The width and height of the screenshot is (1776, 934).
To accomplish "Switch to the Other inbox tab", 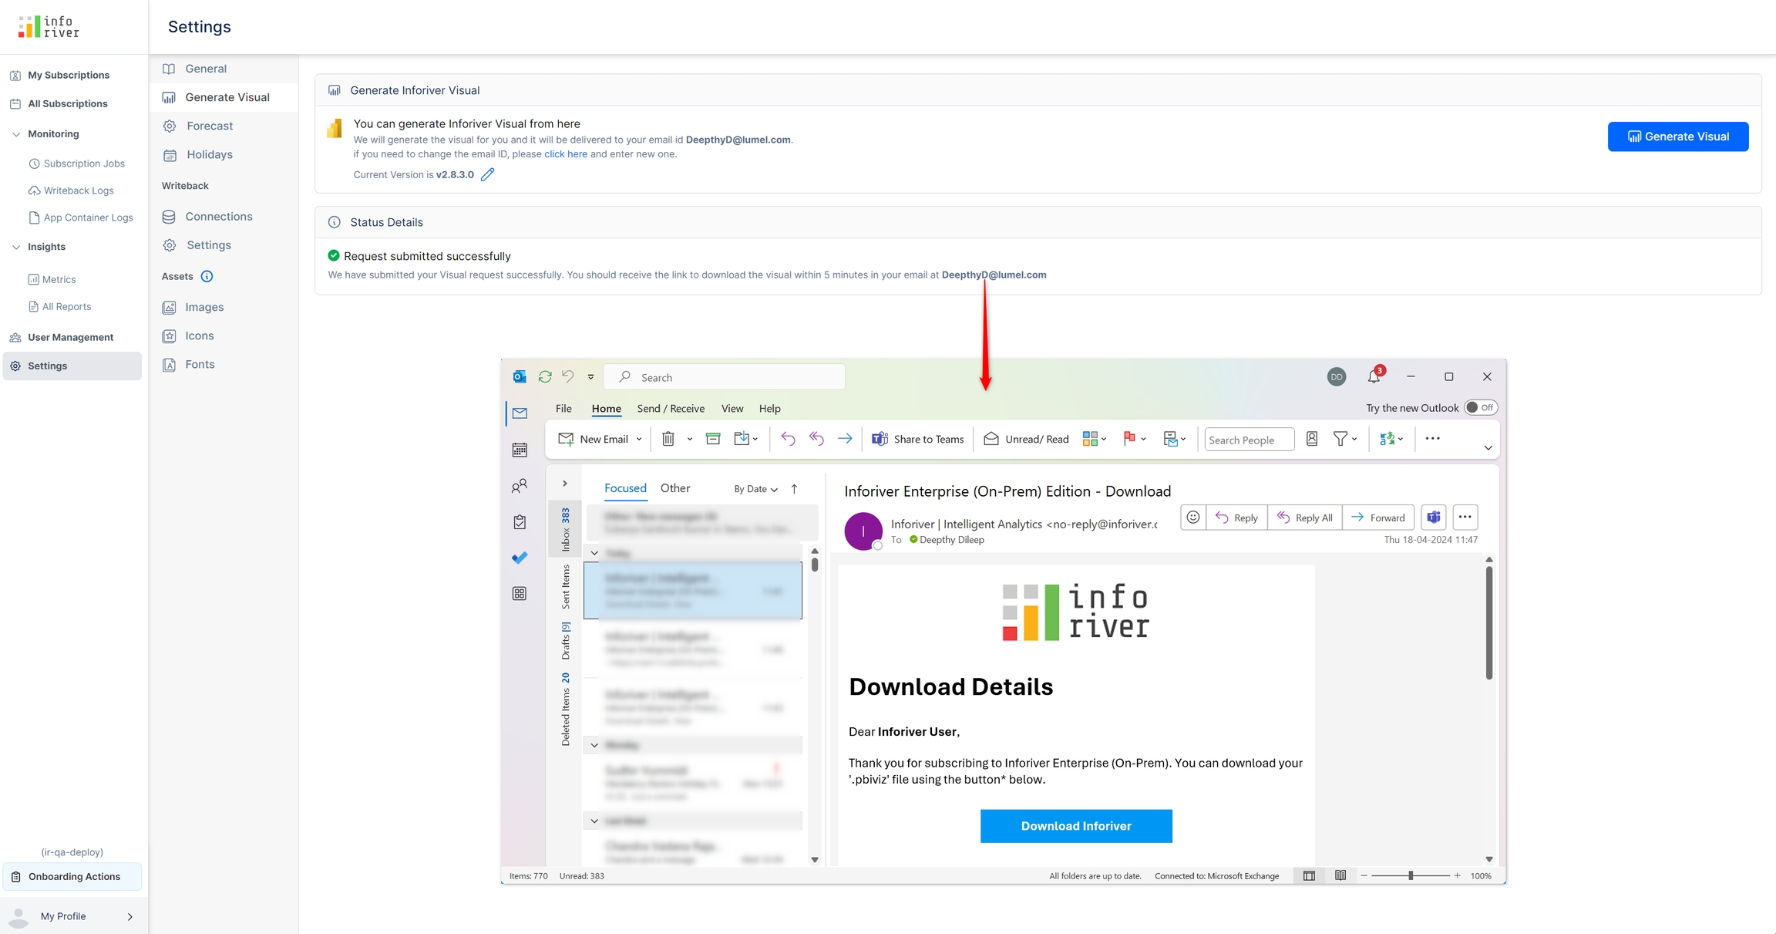I will click(x=674, y=488).
